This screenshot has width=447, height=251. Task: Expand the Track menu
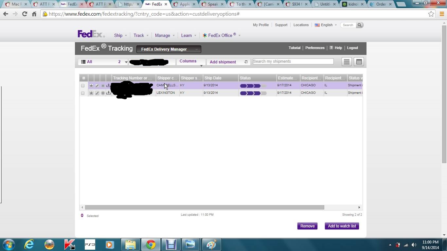[141, 35]
